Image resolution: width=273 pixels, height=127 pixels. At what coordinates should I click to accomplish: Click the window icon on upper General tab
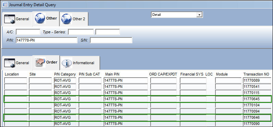[x=9, y=19]
